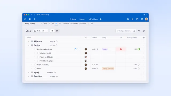Switch to grid layout view
Screen dimensions: 171x96
pyautogui.click(x=52, y=31)
